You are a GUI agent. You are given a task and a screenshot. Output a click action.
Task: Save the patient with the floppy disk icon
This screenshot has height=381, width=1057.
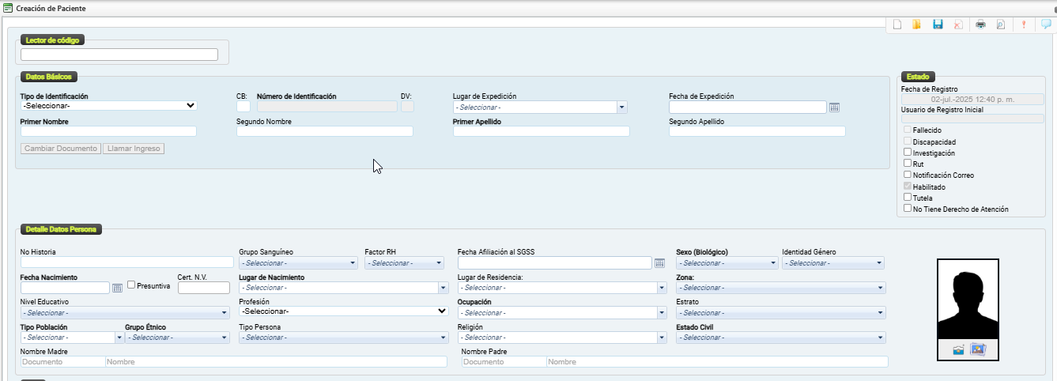938,25
